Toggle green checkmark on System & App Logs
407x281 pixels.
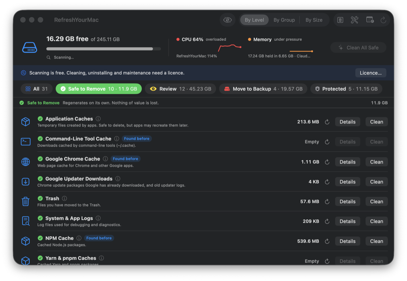40,218
